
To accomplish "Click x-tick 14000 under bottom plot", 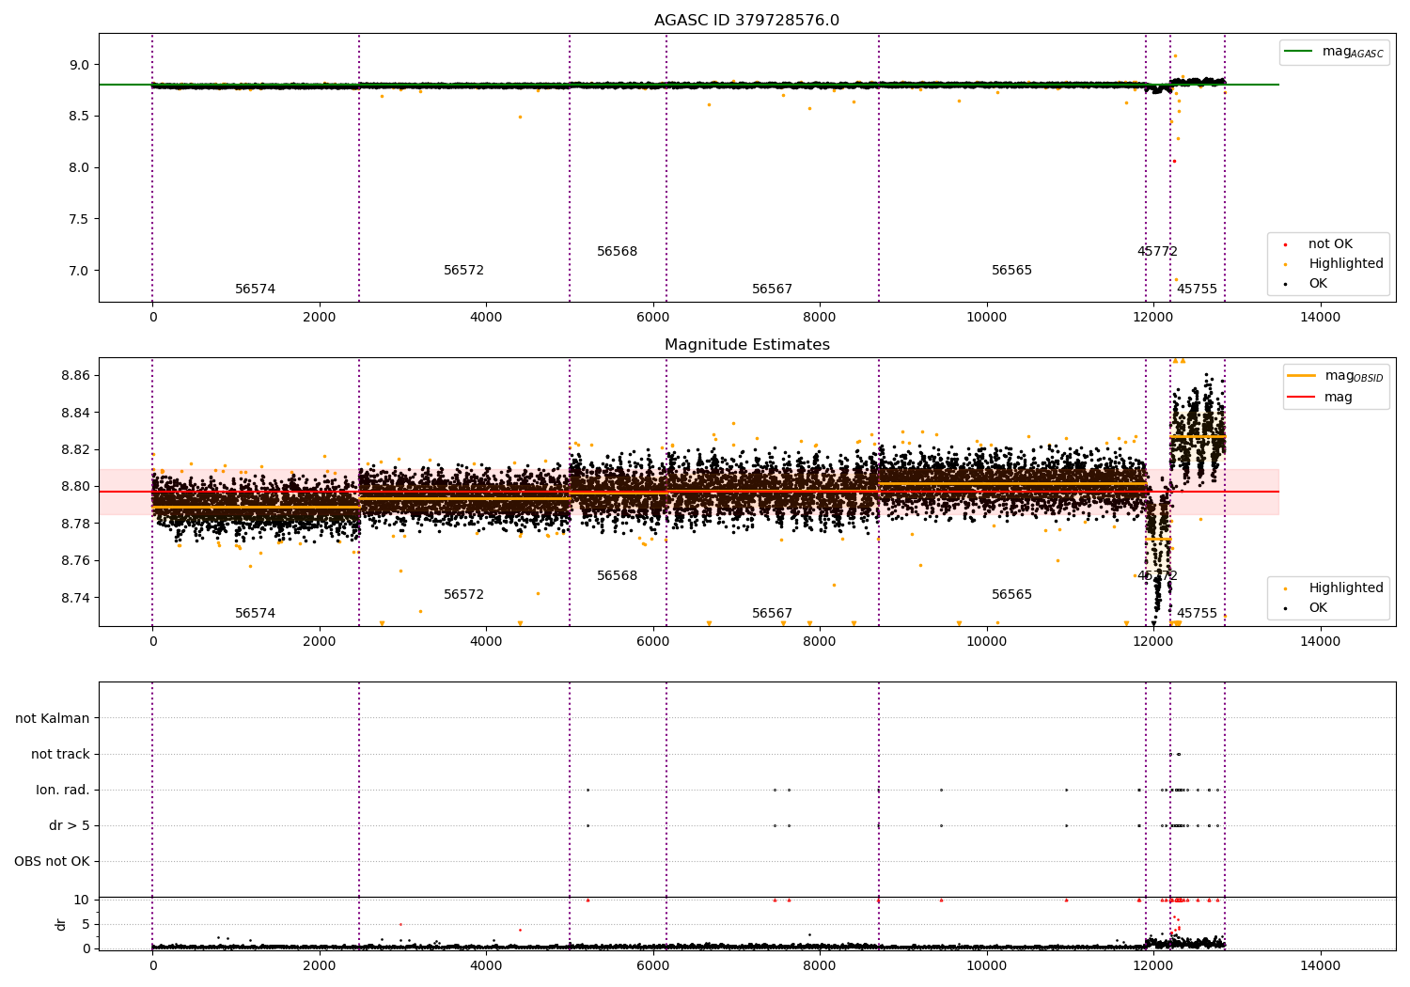I will click(1320, 965).
